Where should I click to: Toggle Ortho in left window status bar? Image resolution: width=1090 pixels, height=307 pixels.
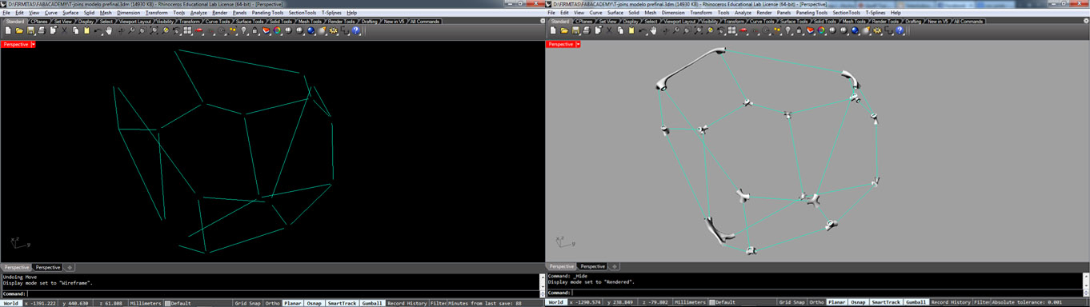point(272,303)
